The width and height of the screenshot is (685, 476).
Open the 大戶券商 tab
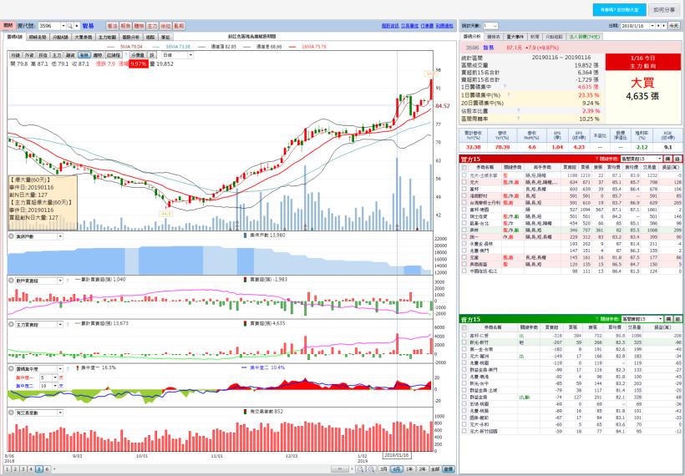[85, 37]
